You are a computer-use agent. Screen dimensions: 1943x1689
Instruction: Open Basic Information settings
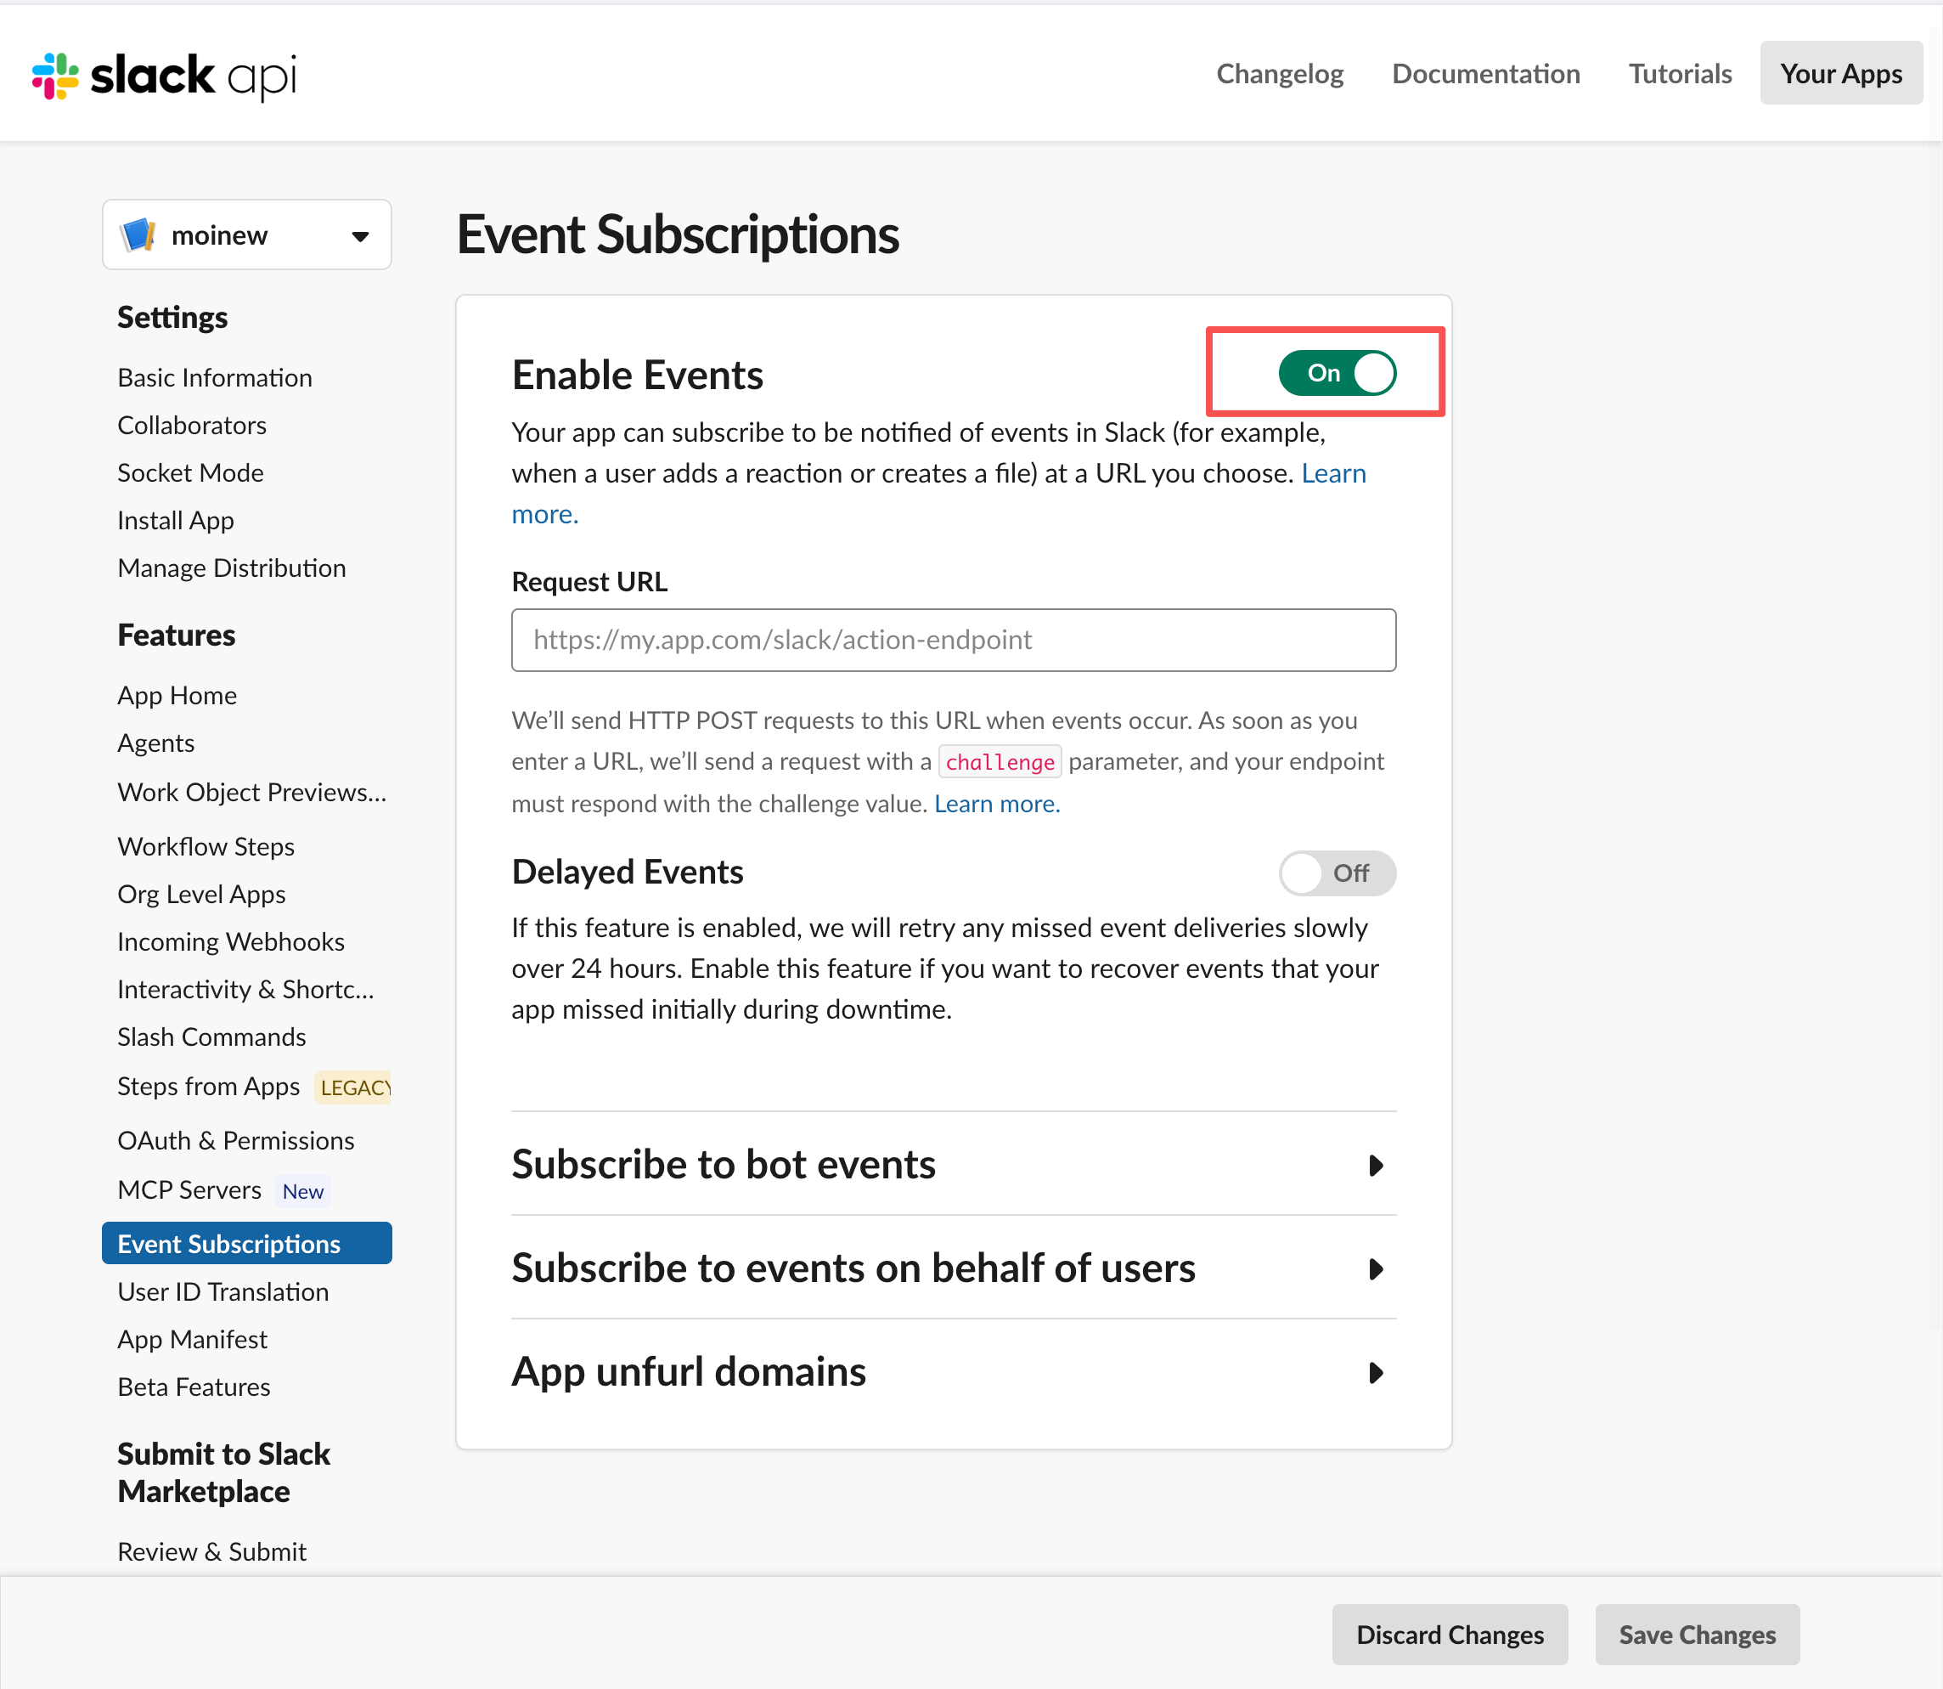(215, 378)
